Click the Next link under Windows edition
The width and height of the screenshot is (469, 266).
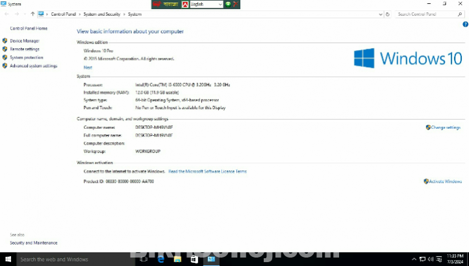tap(88, 68)
